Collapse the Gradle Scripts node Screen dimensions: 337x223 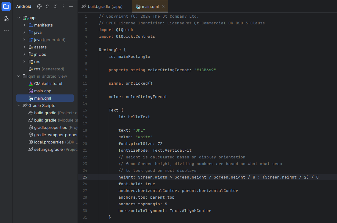19,106
